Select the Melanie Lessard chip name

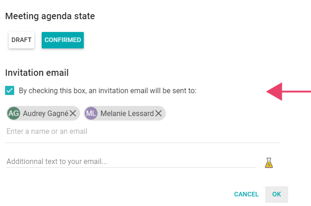[127, 113]
